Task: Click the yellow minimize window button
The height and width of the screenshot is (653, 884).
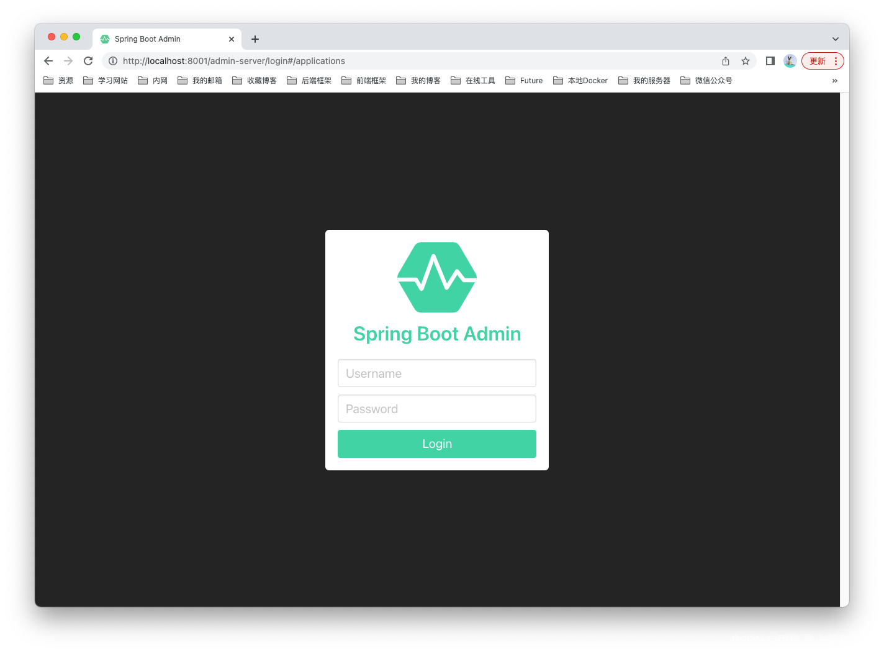Action: coord(64,37)
